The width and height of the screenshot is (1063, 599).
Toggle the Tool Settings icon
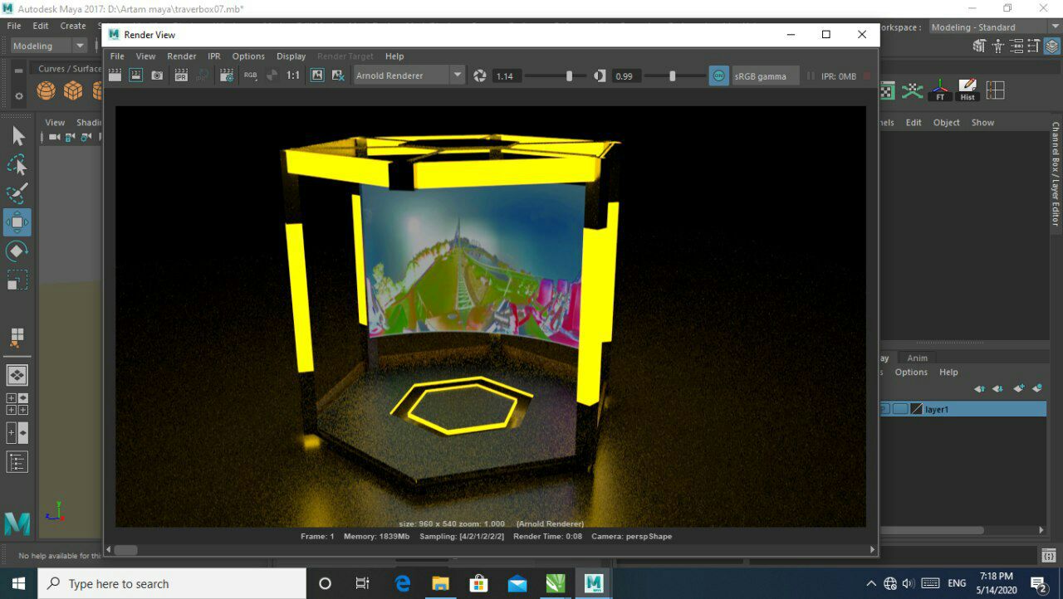1034,46
